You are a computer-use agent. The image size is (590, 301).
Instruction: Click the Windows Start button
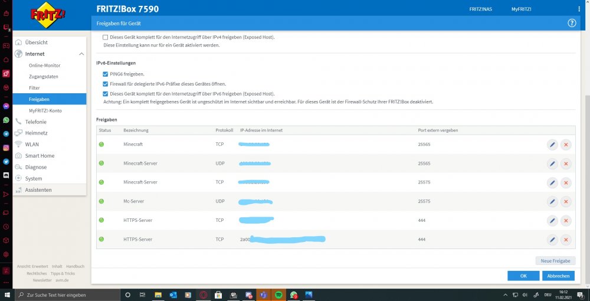point(7,295)
